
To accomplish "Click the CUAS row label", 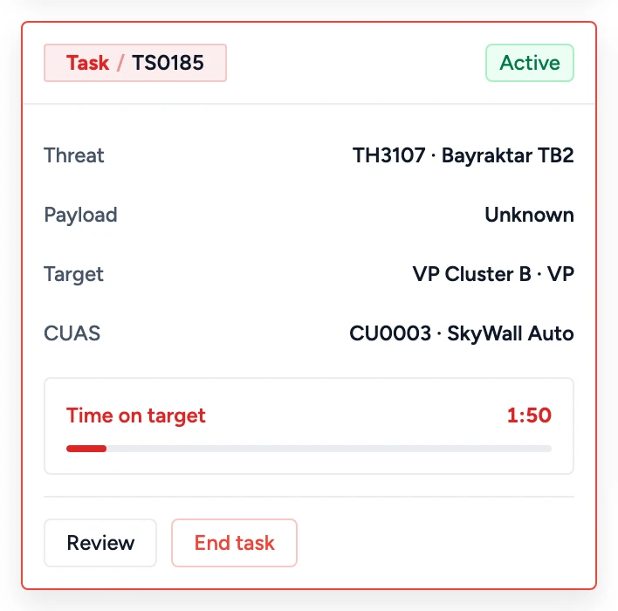I will [x=72, y=333].
